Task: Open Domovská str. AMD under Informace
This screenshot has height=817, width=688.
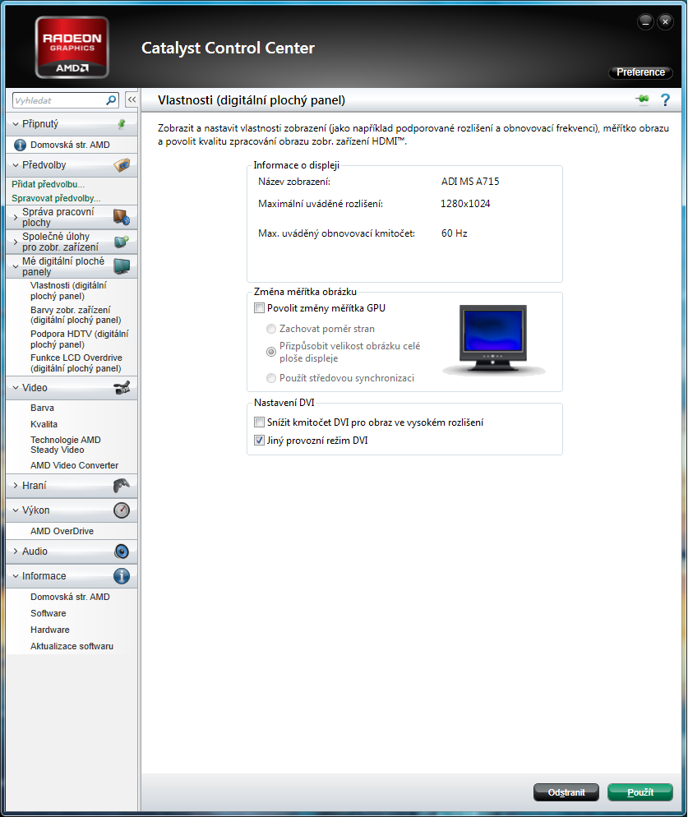Action: pyautogui.click(x=70, y=597)
